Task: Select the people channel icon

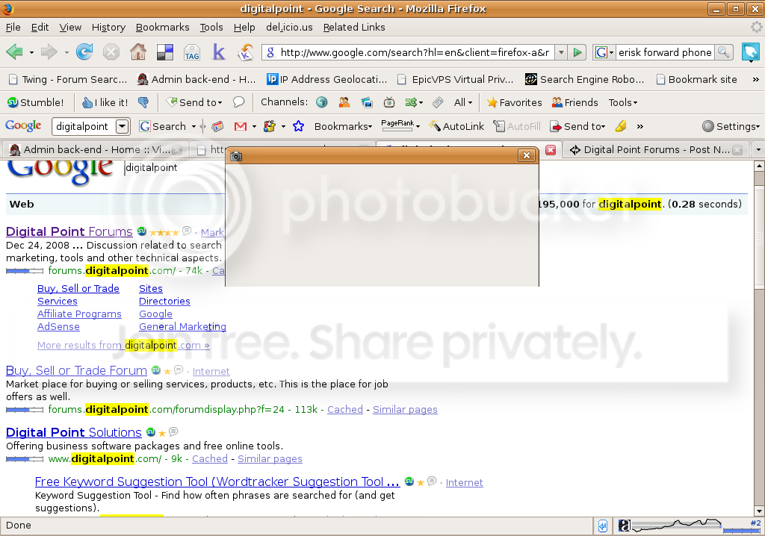Action: coord(344,102)
